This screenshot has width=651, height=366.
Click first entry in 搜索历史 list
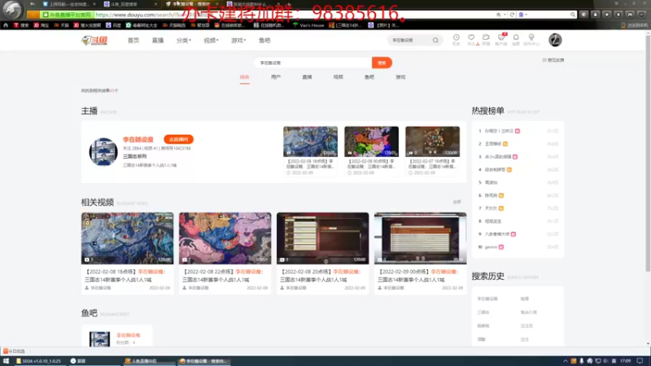coord(487,298)
